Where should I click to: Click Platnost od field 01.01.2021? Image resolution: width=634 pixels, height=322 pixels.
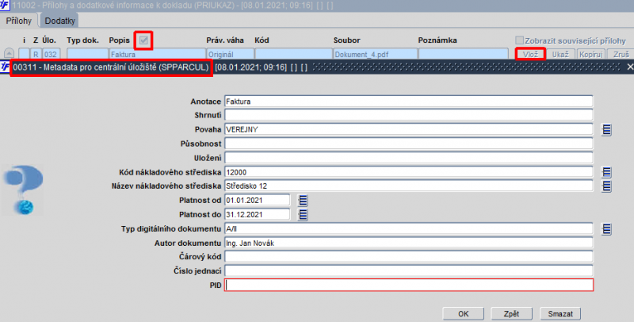click(x=257, y=200)
